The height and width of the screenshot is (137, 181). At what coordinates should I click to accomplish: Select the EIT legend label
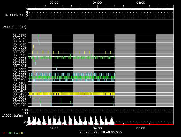coord(22,133)
